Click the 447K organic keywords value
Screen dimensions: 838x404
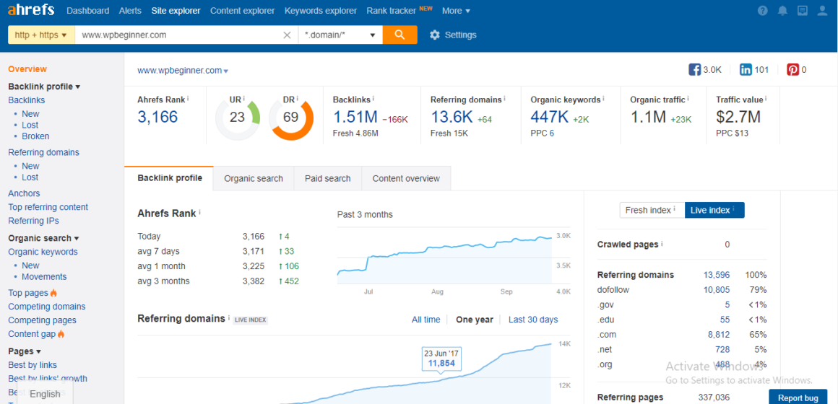click(550, 117)
